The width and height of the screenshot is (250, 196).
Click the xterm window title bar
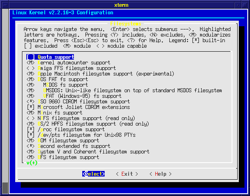[x=125, y=4]
